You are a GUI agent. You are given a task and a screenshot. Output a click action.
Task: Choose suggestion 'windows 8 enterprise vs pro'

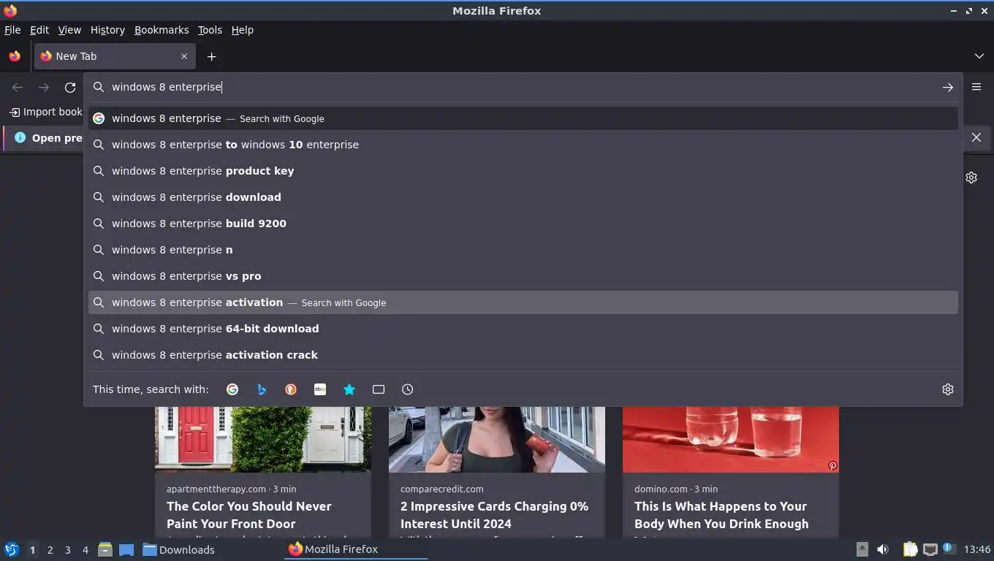[523, 276]
